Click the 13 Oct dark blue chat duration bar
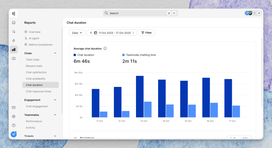Viewport: 272px width, 148px height. click(x=140, y=97)
